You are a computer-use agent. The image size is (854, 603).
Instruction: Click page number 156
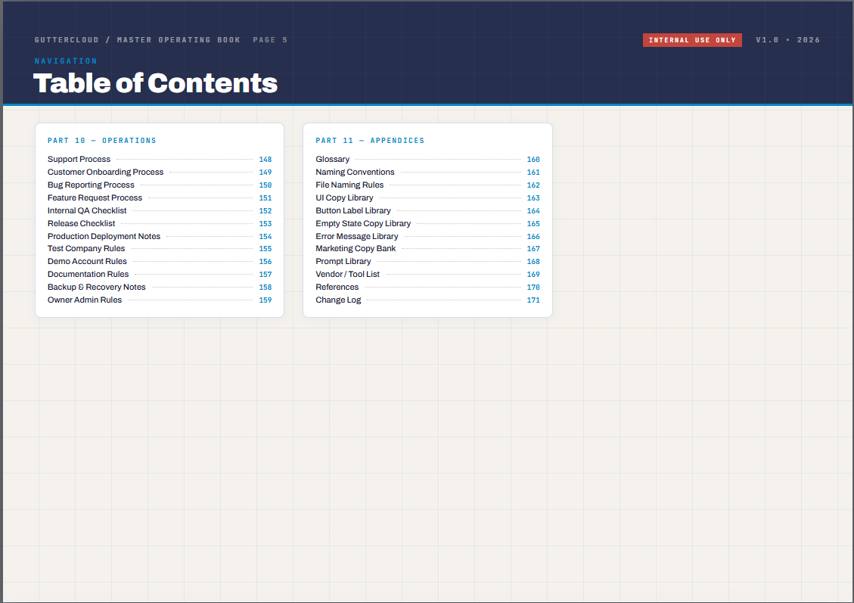point(266,262)
